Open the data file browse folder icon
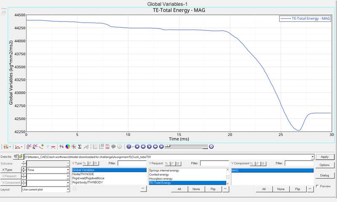Viewport: 337px width, 202px height. 20,157
